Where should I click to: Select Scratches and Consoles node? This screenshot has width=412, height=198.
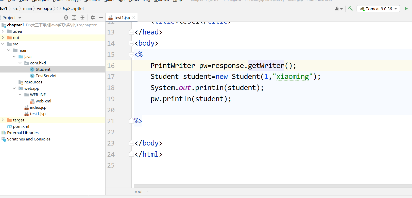pyautogui.click(x=53, y=139)
